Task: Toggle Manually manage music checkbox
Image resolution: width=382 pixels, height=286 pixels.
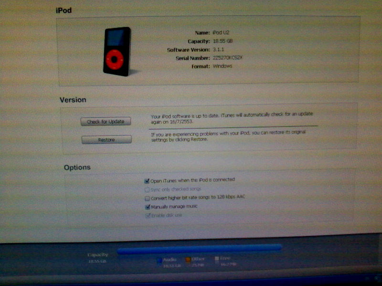Action: [147, 207]
